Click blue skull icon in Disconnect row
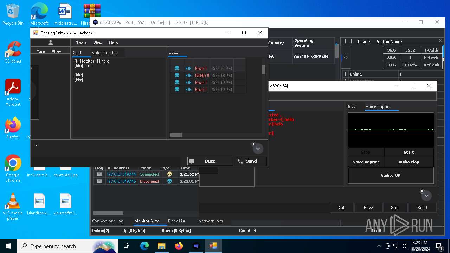The width and height of the screenshot is (450, 253). pyautogui.click(x=169, y=181)
